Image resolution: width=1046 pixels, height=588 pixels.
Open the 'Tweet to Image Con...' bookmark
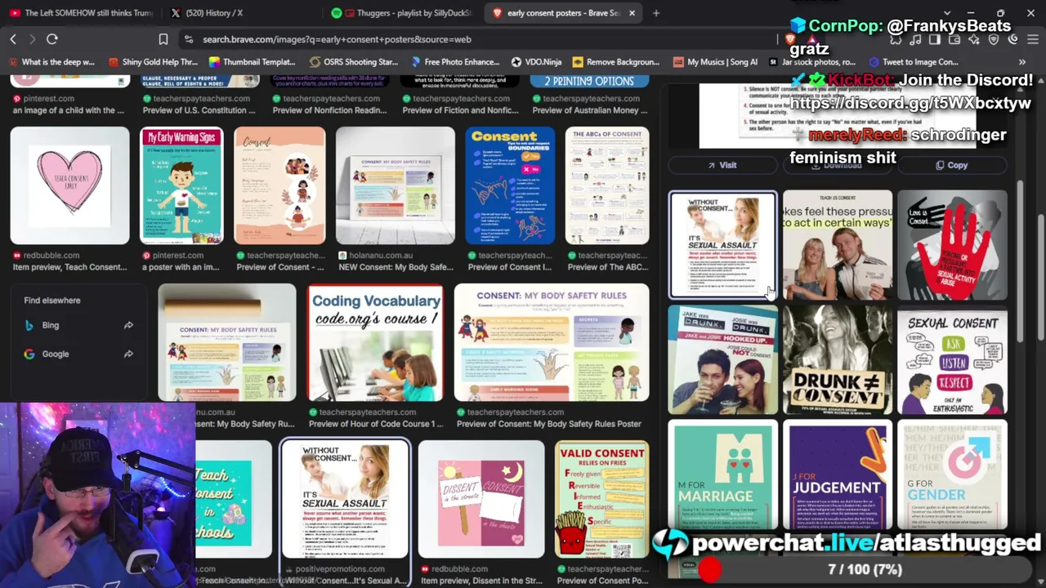913,62
